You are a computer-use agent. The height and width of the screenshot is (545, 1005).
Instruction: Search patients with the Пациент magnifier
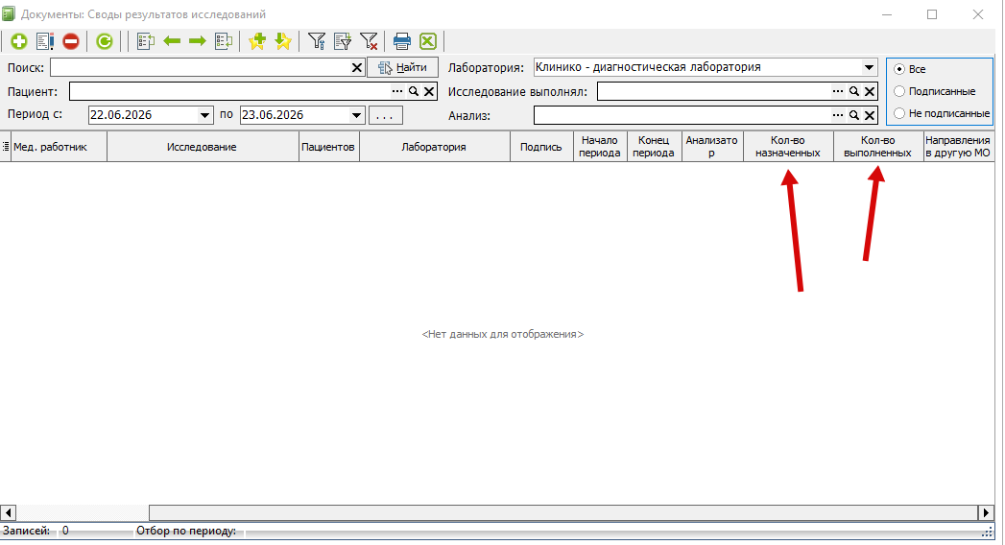click(x=414, y=91)
